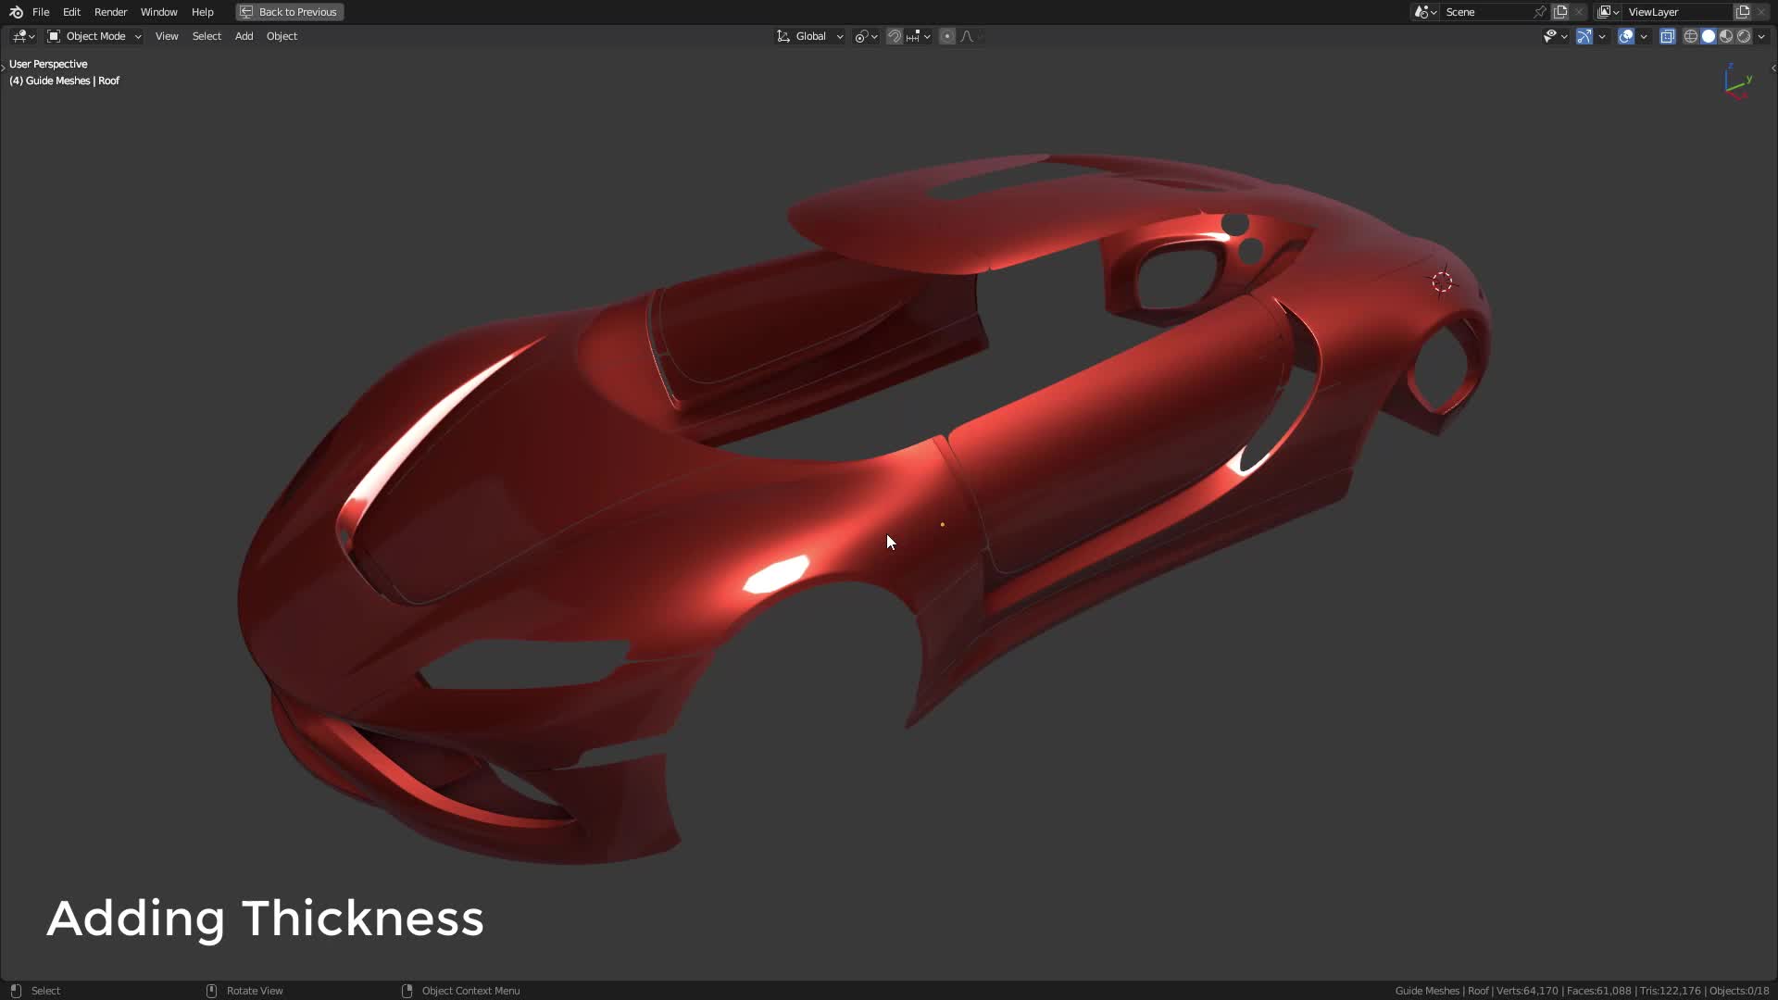Toggle viewport gizmos
Screen dimensions: 1778x1000
coord(1584,36)
